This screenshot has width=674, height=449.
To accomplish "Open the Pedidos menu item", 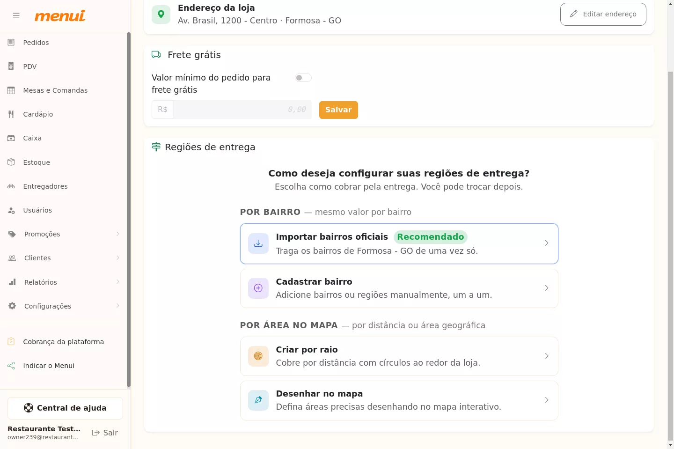I will pos(64,43).
